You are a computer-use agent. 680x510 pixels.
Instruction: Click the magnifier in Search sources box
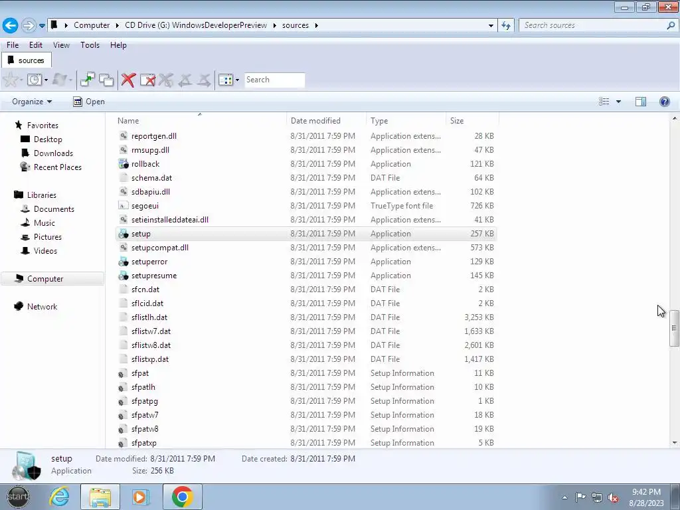(x=671, y=25)
